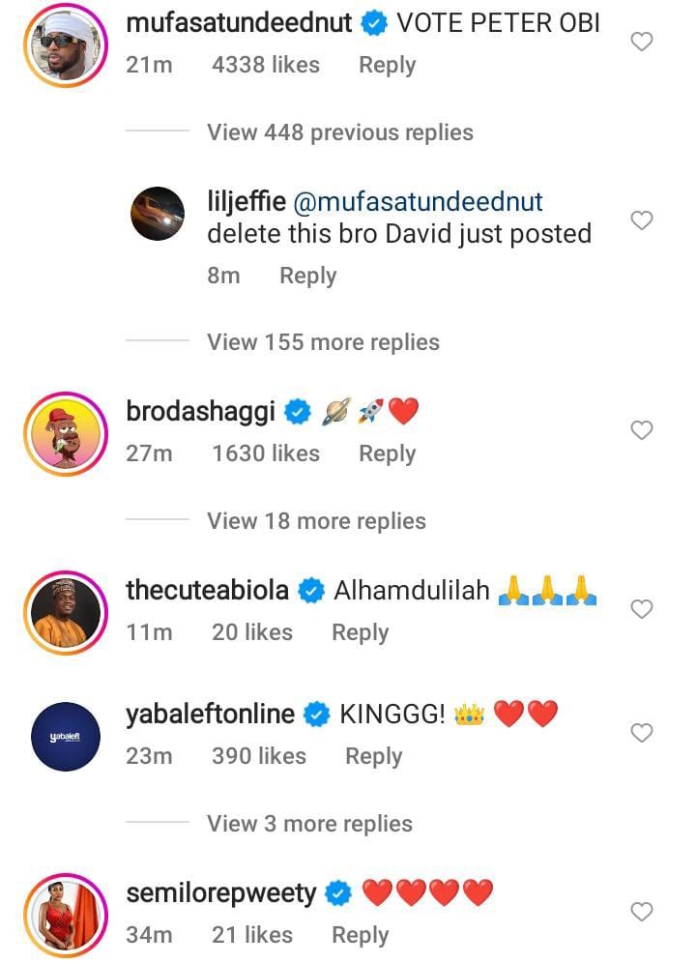Image resolution: width=696 pixels, height=964 pixels.
Task: Expand View 448 previous replies
Action: pyautogui.click(x=339, y=132)
